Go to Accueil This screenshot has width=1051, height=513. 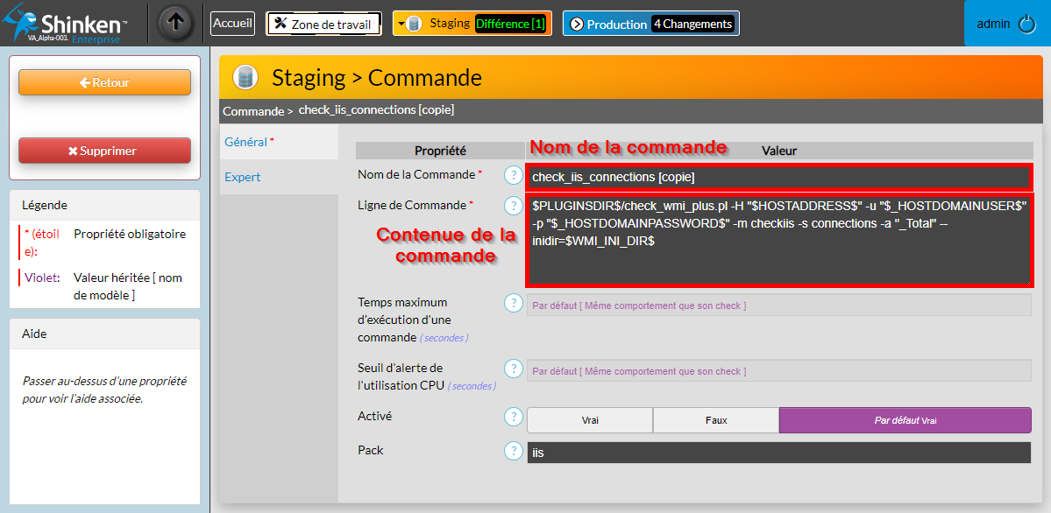(232, 24)
